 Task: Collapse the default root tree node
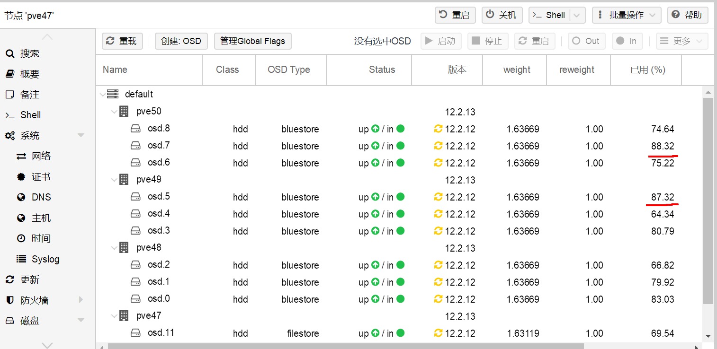(103, 95)
